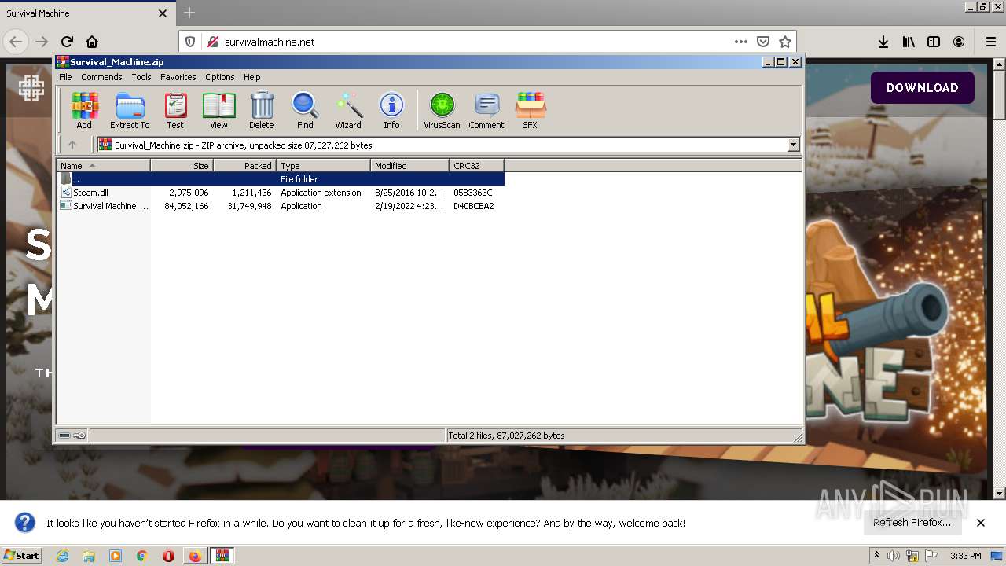Launch the Wizard tool
This screenshot has height=566, width=1006.
[348, 110]
